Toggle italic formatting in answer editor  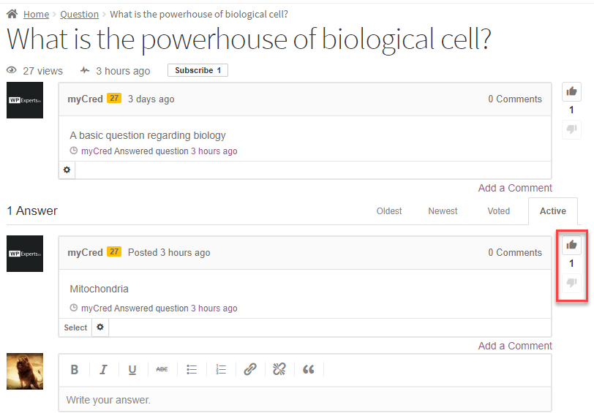click(103, 370)
